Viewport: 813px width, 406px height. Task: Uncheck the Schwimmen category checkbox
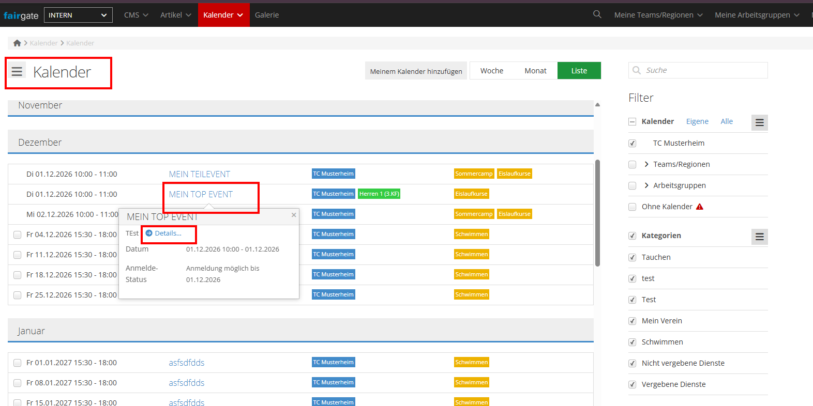[x=632, y=342]
